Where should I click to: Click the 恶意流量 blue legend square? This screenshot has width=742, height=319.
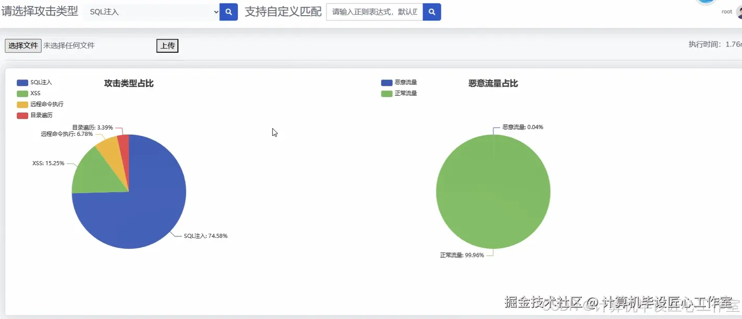pyautogui.click(x=386, y=82)
